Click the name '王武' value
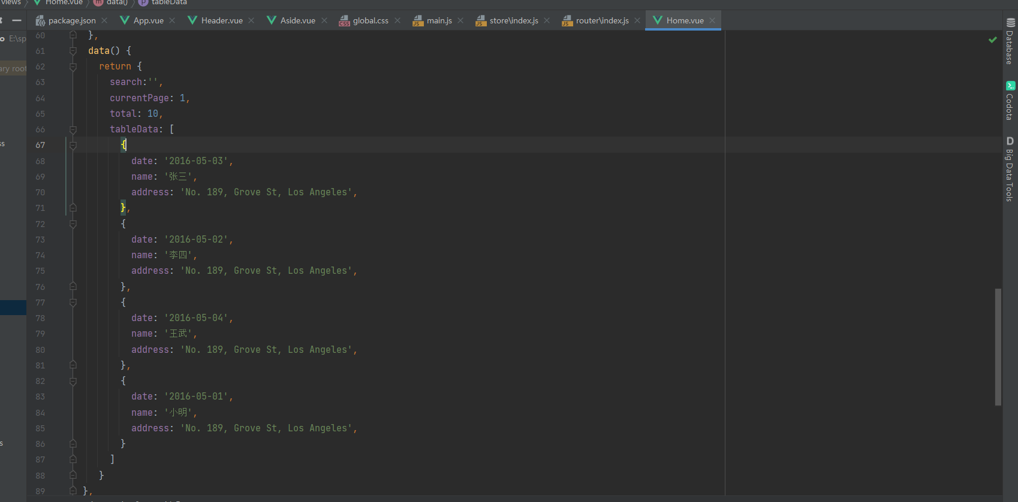This screenshot has height=502, width=1018. point(178,334)
